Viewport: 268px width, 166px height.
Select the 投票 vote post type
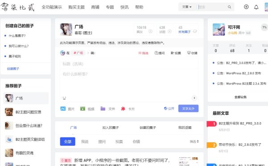point(176,53)
